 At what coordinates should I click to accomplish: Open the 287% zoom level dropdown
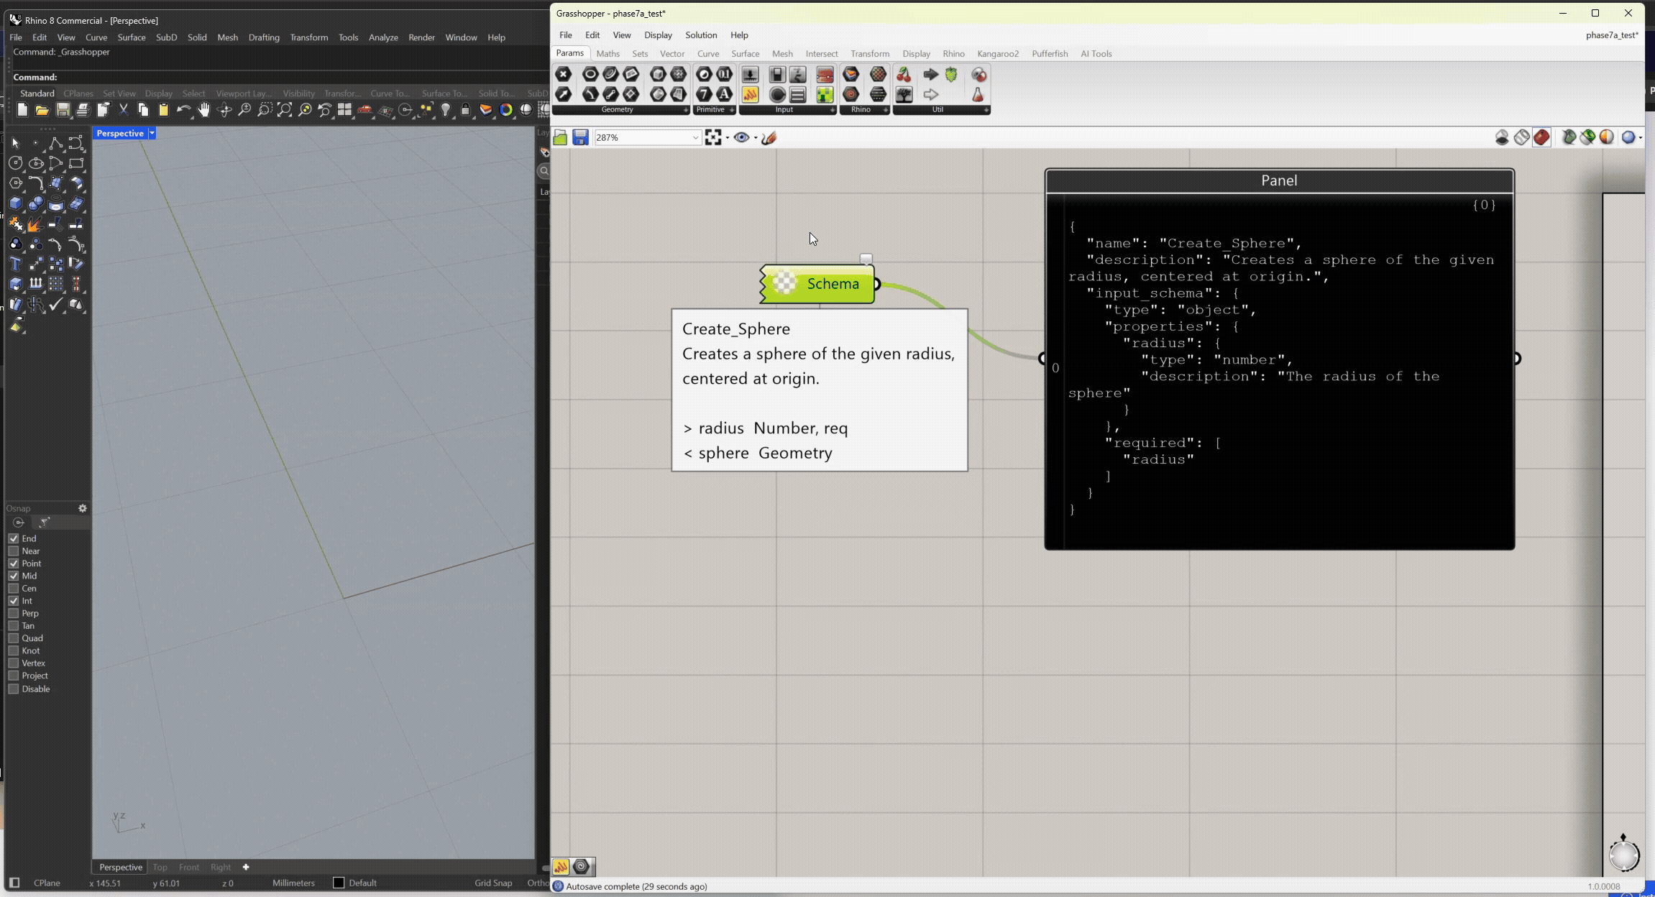pos(695,137)
